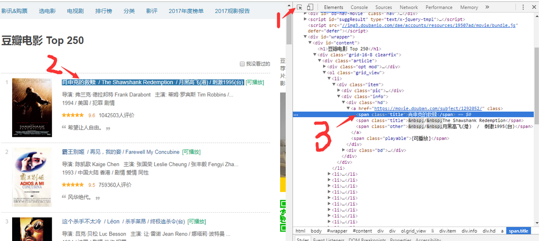Collapse the div class="article" node
545x241 pixels.
point(320,61)
